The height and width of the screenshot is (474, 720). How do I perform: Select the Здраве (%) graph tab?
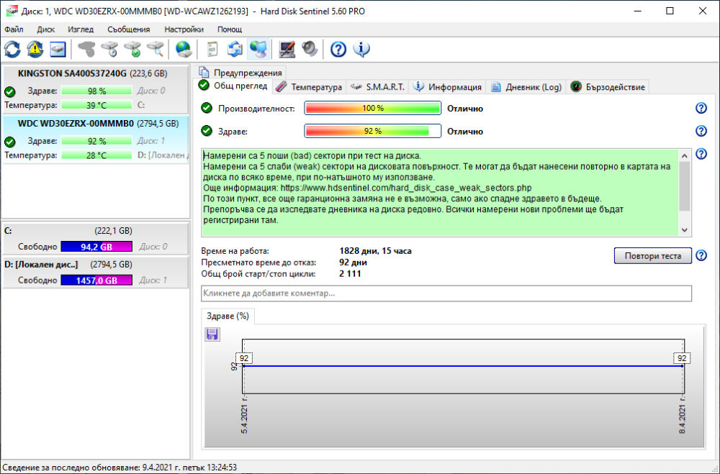point(228,316)
